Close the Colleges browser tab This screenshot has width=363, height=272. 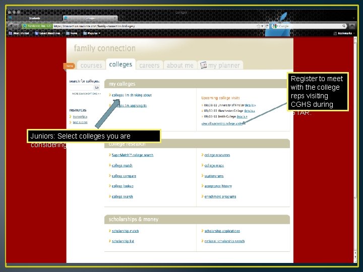click(115, 18)
